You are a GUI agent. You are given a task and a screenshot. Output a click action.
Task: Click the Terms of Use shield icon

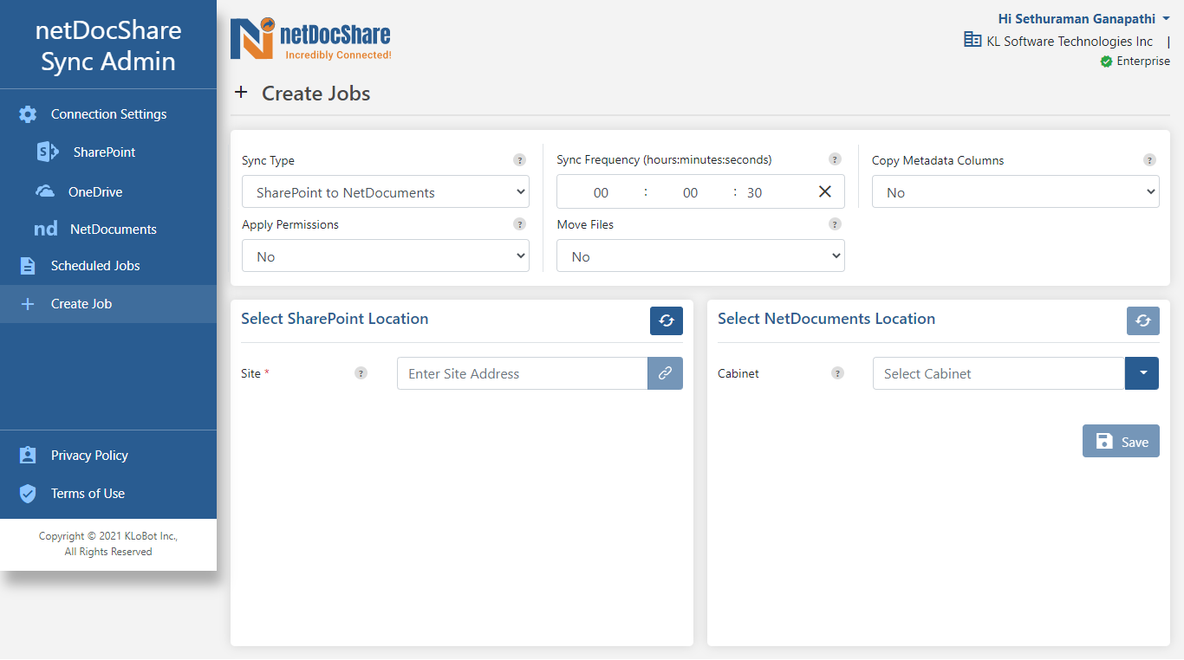pos(28,494)
